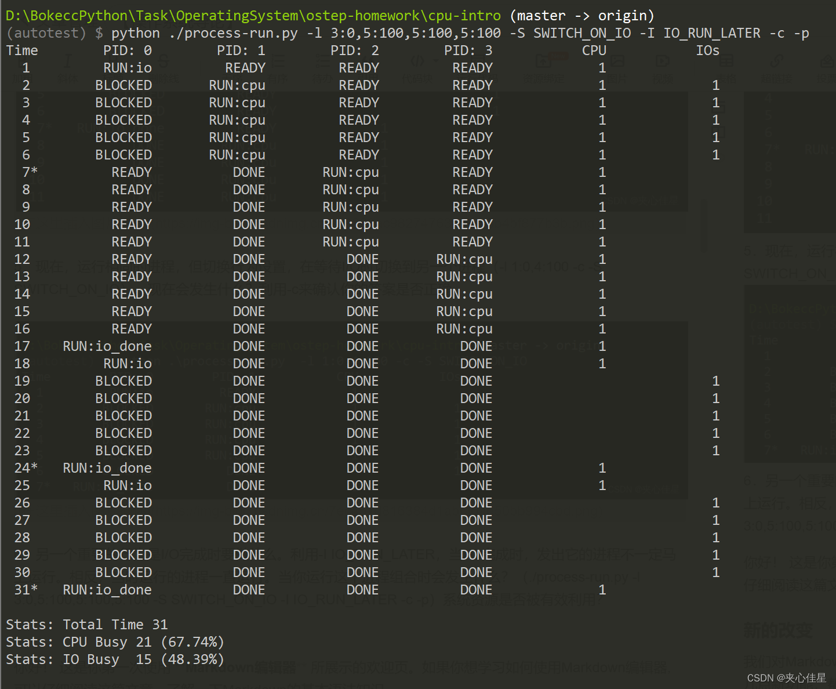Click the D:\BokeccPython working directory path

click(253, 16)
